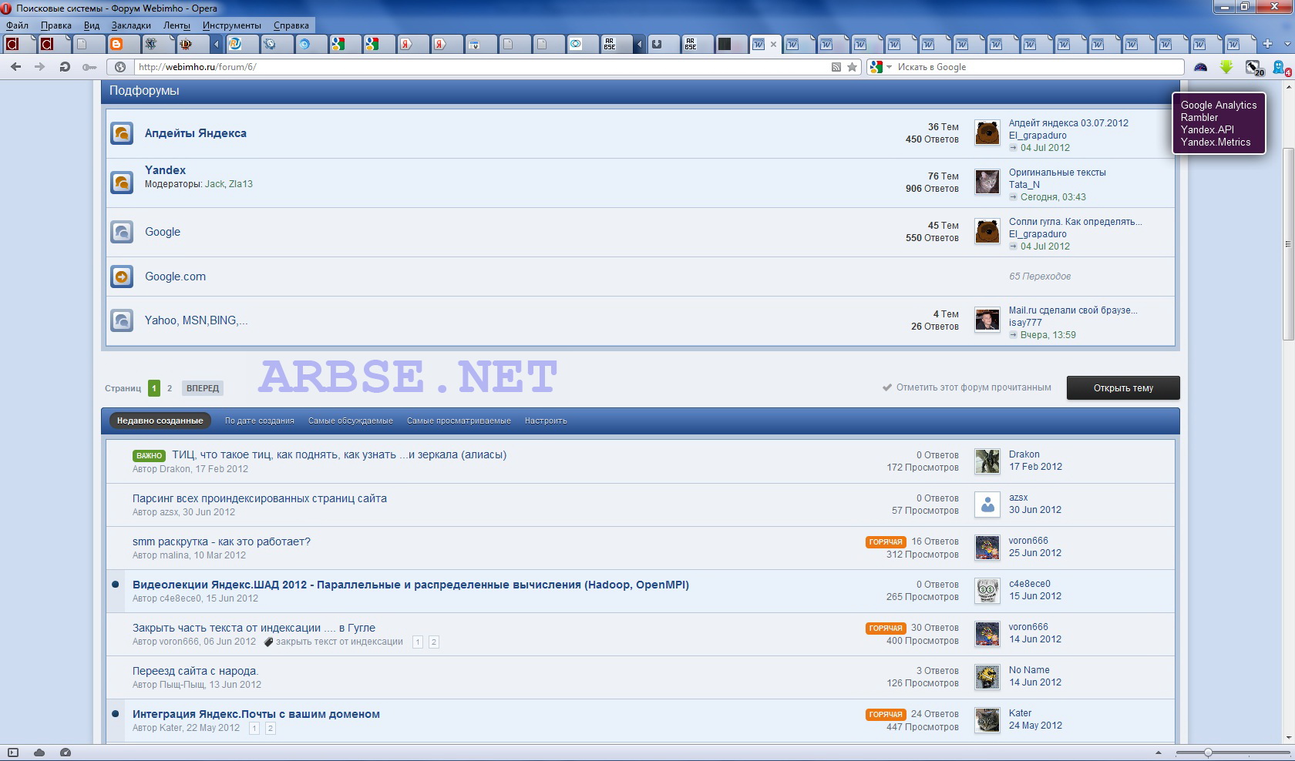Screen dimensions: 1295x761
Task: Open the speedometer extension icon
Action: (x=1200, y=67)
